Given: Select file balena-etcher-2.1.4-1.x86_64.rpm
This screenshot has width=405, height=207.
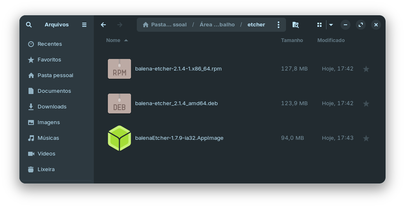Looking at the screenshot, I should coord(178,69).
